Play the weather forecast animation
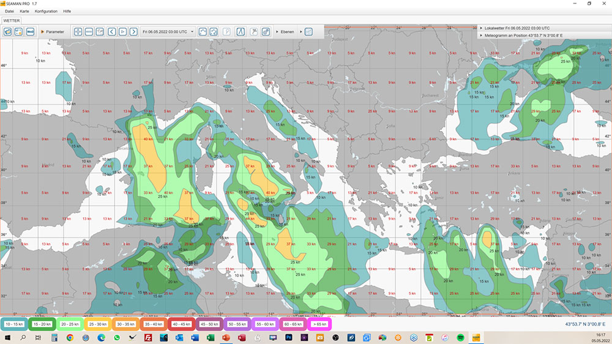 click(122, 31)
